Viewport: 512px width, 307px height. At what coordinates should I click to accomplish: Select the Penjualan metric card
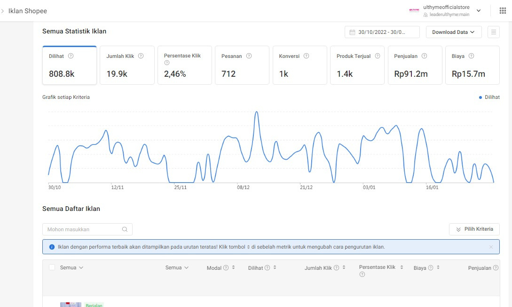click(415, 65)
